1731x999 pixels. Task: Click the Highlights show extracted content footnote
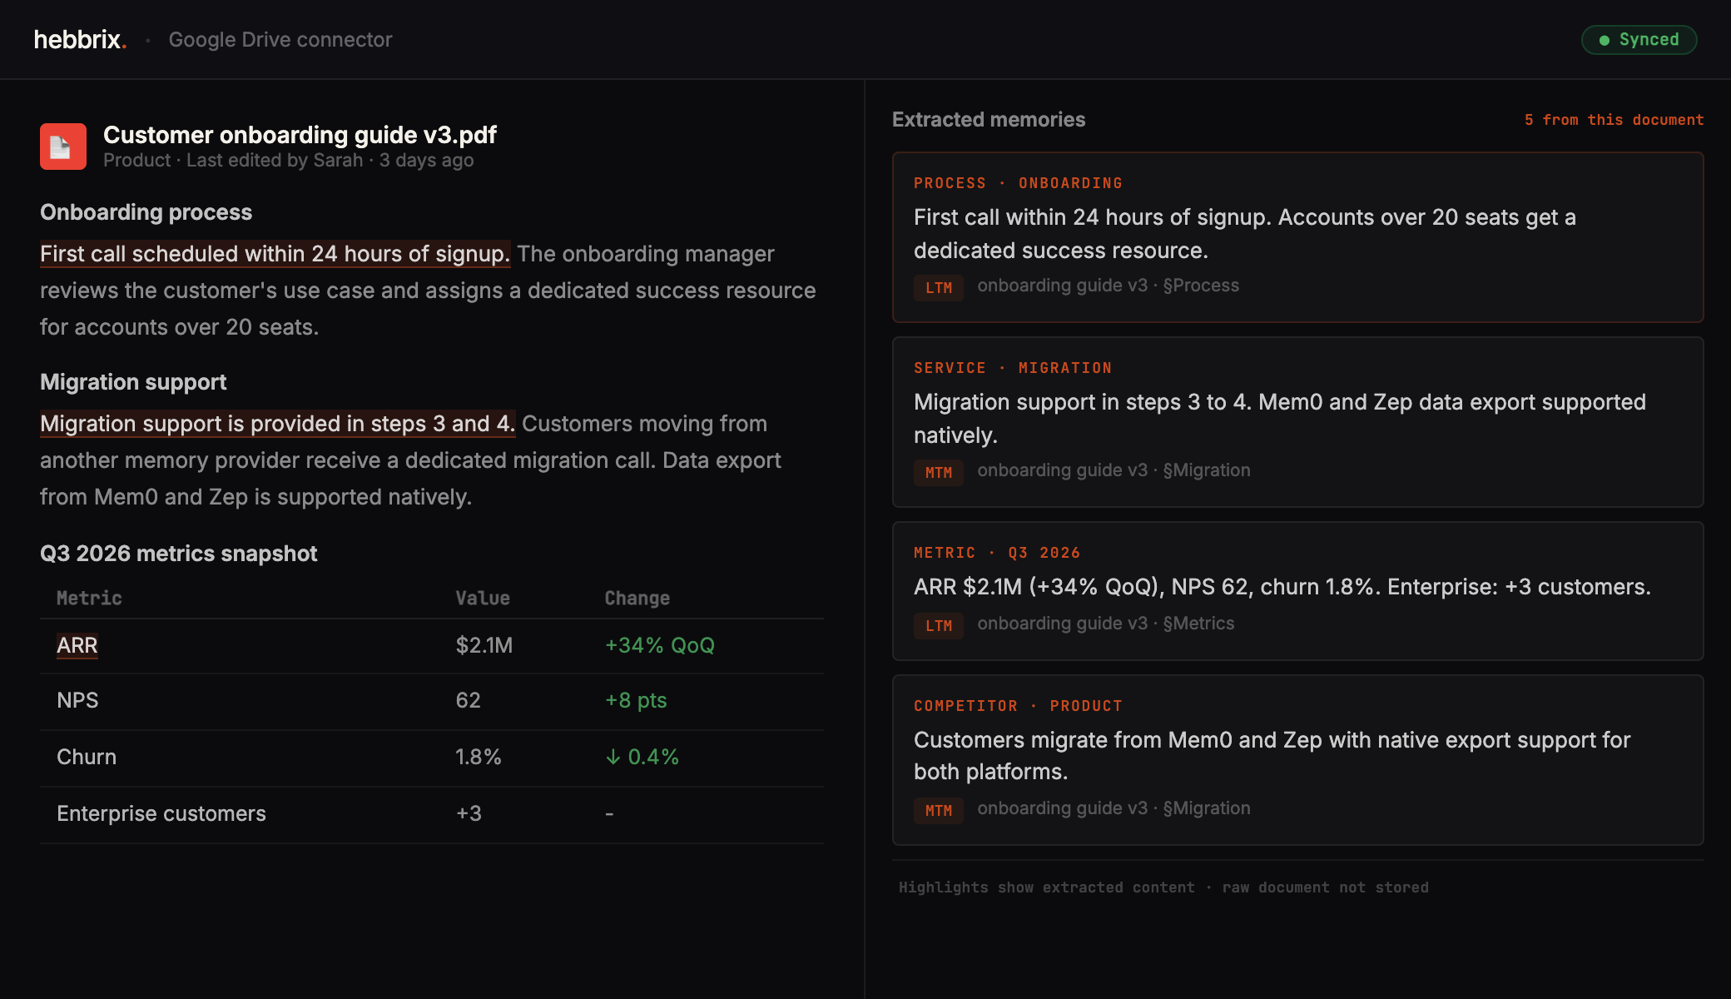(x=1163, y=887)
